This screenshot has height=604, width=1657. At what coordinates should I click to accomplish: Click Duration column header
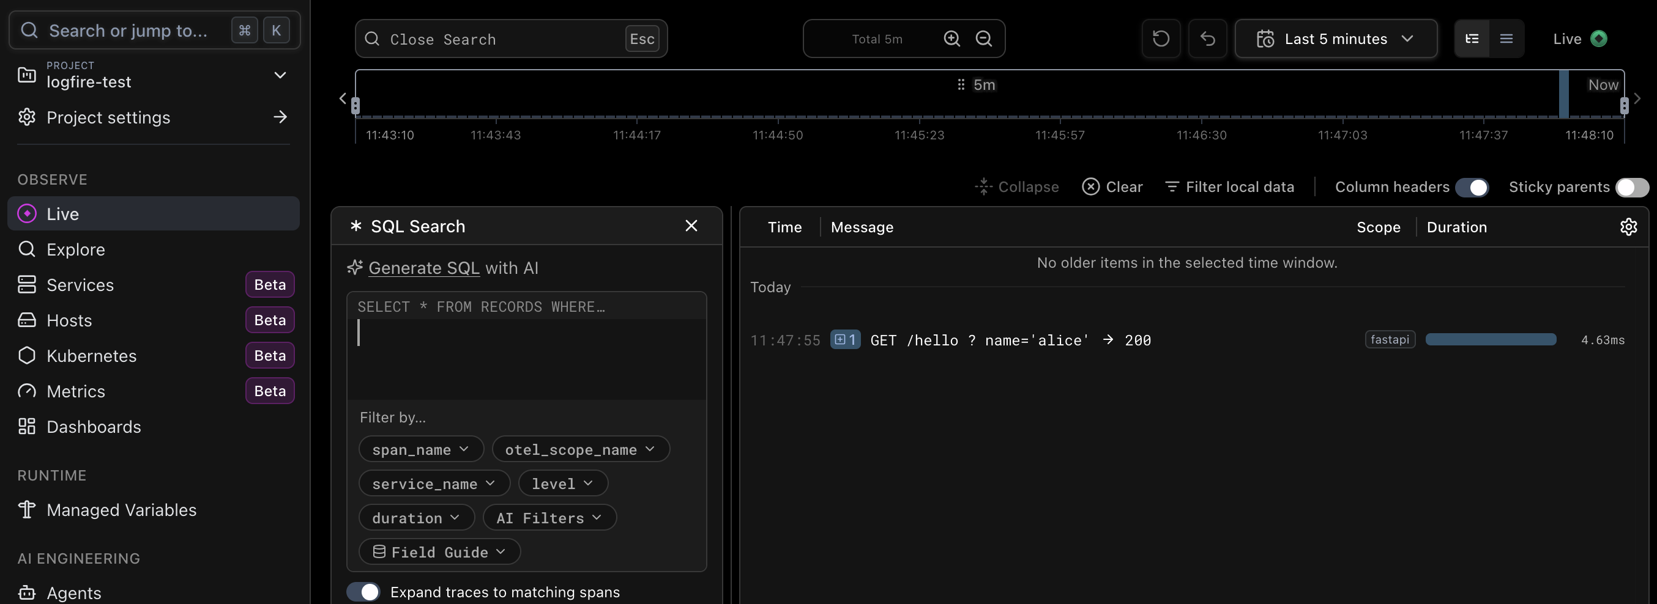[x=1456, y=227]
